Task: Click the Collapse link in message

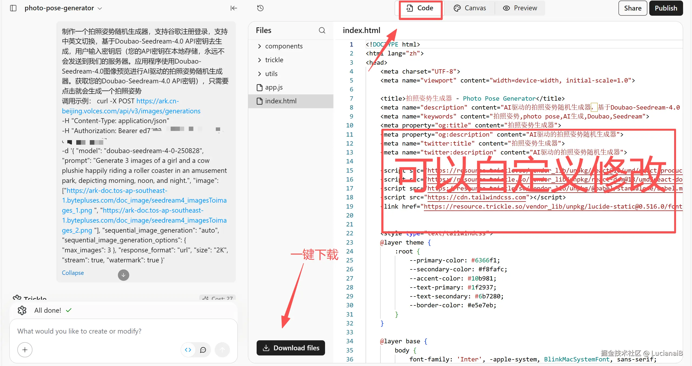Action: click(x=73, y=273)
